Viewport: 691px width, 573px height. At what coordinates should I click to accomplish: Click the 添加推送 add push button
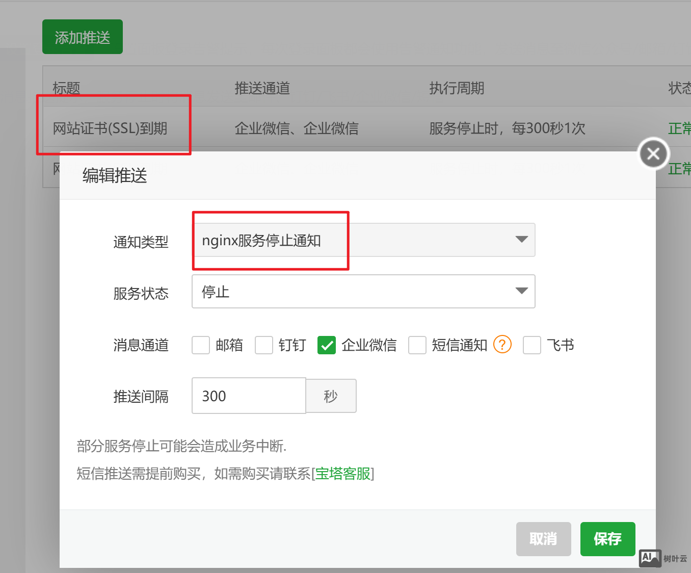tap(83, 37)
